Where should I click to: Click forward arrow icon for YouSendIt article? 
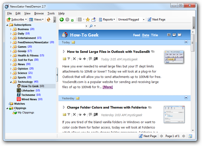85,59
